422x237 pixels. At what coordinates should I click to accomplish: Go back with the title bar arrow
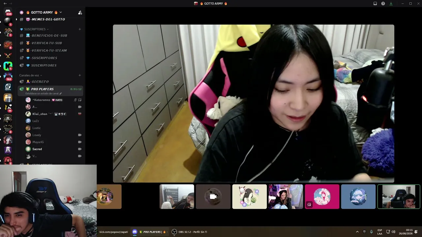(x=5, y=3)
